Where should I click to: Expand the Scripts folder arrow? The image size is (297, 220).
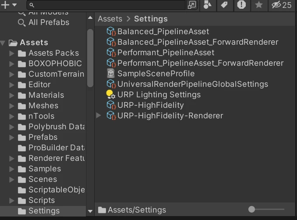click(x=12, y=200)
